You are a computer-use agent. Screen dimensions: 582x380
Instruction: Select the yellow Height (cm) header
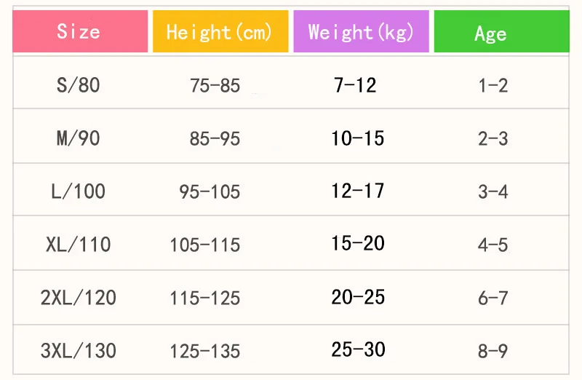pyautogui.click(x=220, y=31)
